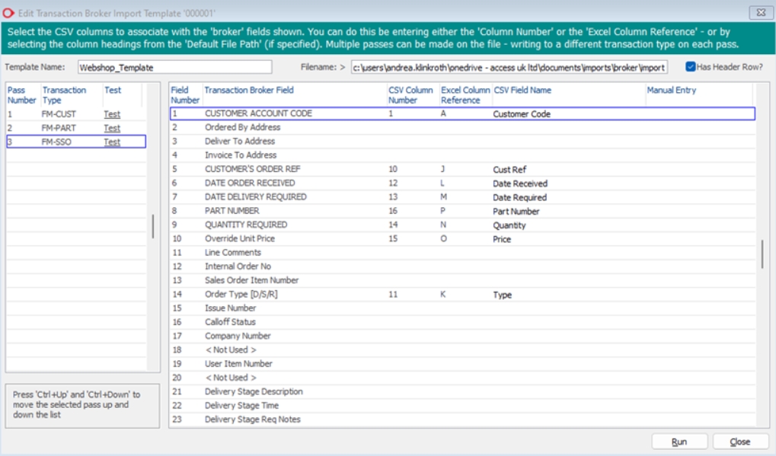Select the Delivery Stage Description field

pos(463,391)
